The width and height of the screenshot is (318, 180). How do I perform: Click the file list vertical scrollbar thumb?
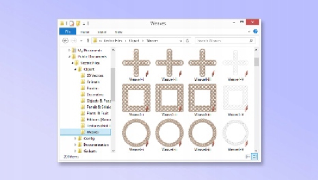(x=256, y=62)
